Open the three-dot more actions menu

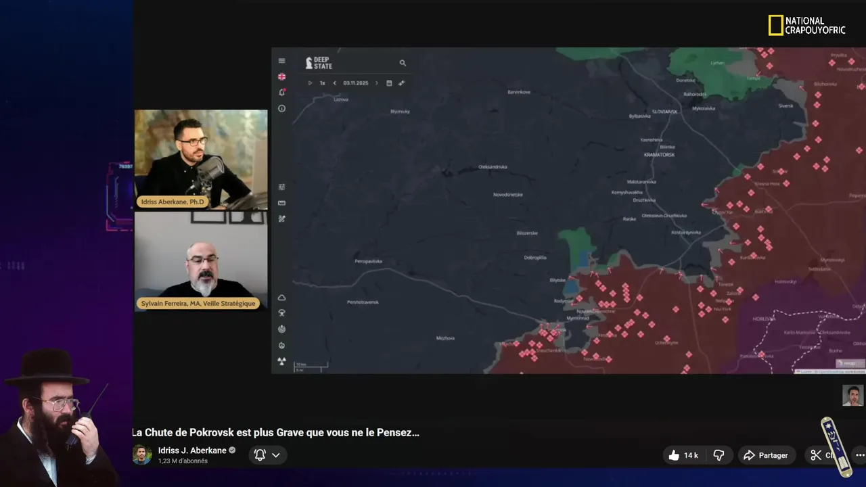click(859, 455)
